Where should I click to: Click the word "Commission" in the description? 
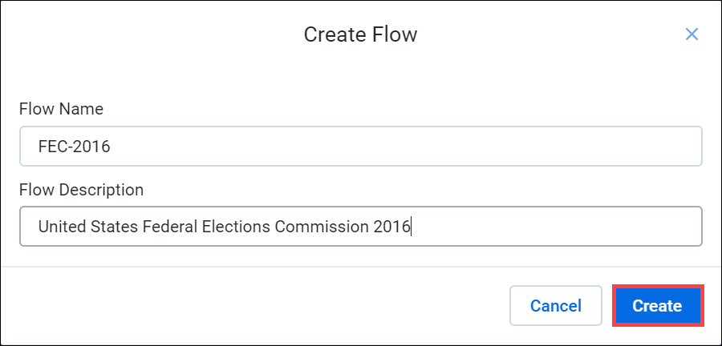321,227
